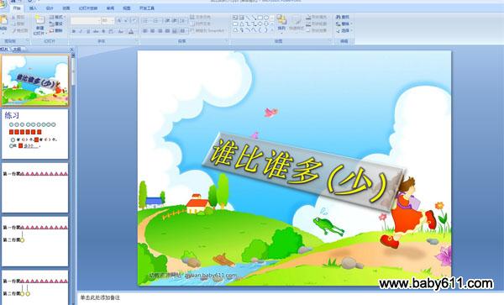Click the Copy (复制) icon
Screen dimensions: 504x305
13,24
